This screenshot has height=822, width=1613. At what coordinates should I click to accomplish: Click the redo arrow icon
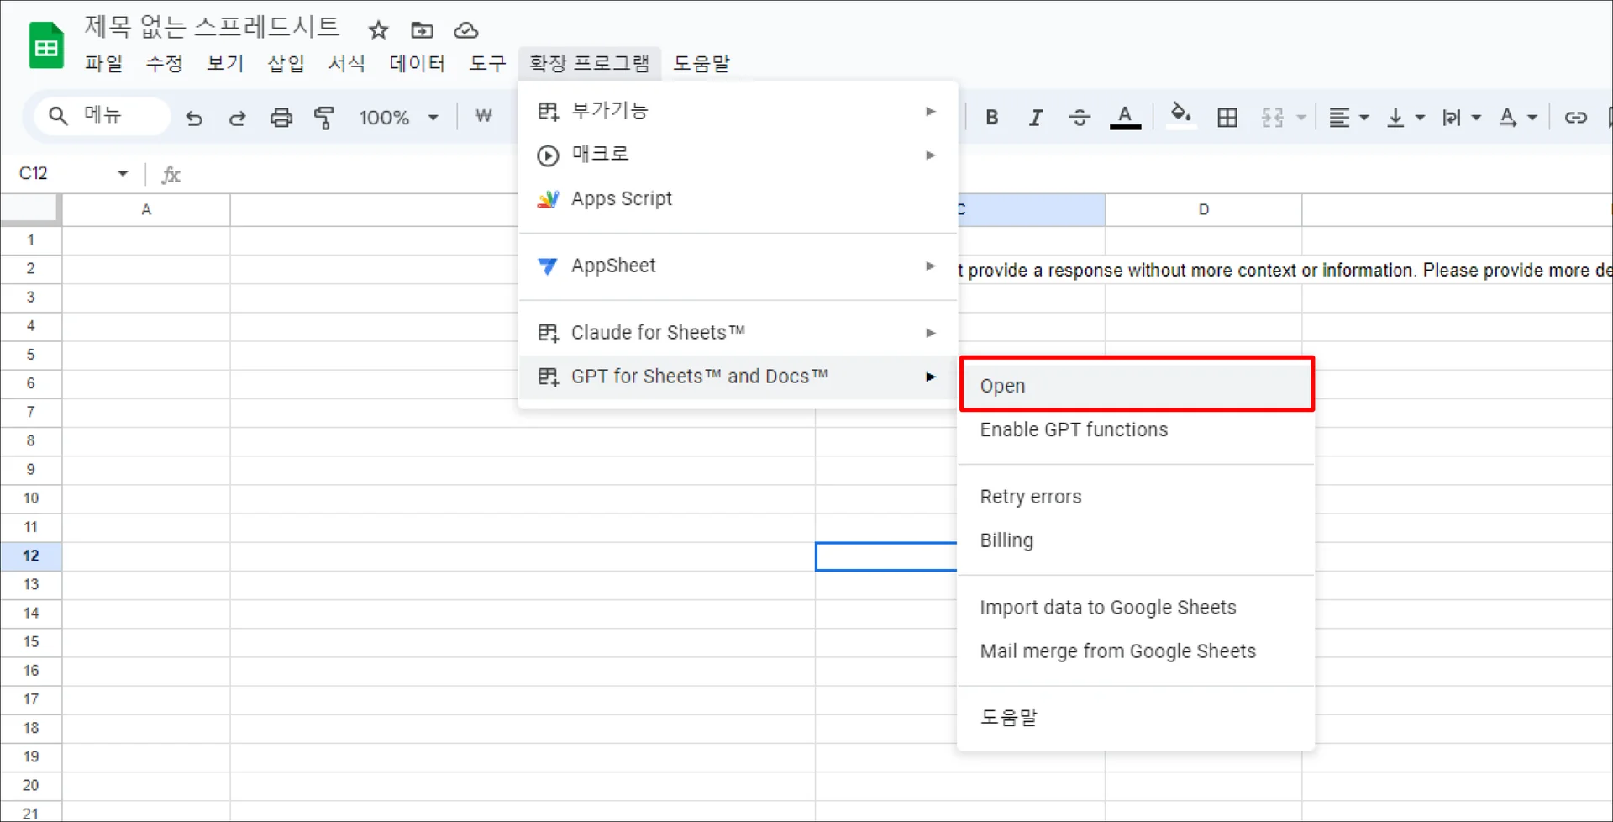pos(238,118)
